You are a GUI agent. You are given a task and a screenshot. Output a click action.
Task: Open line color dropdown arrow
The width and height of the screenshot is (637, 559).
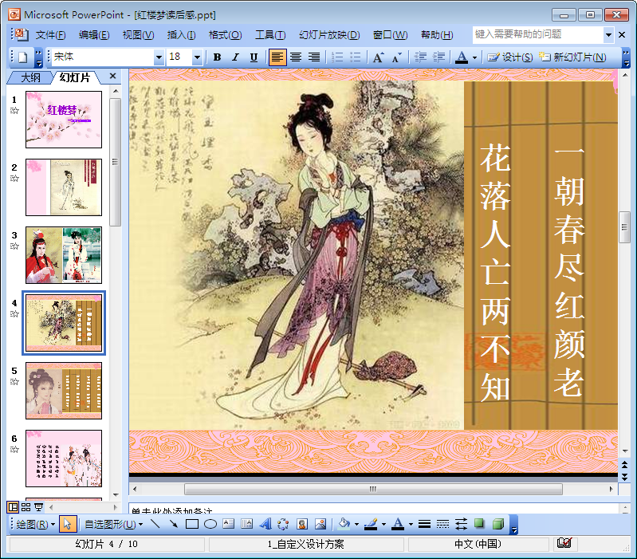click(x=383, y=525)
